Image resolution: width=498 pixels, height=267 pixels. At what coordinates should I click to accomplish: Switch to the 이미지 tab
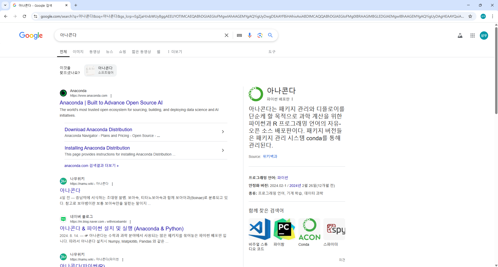[78, 52]
